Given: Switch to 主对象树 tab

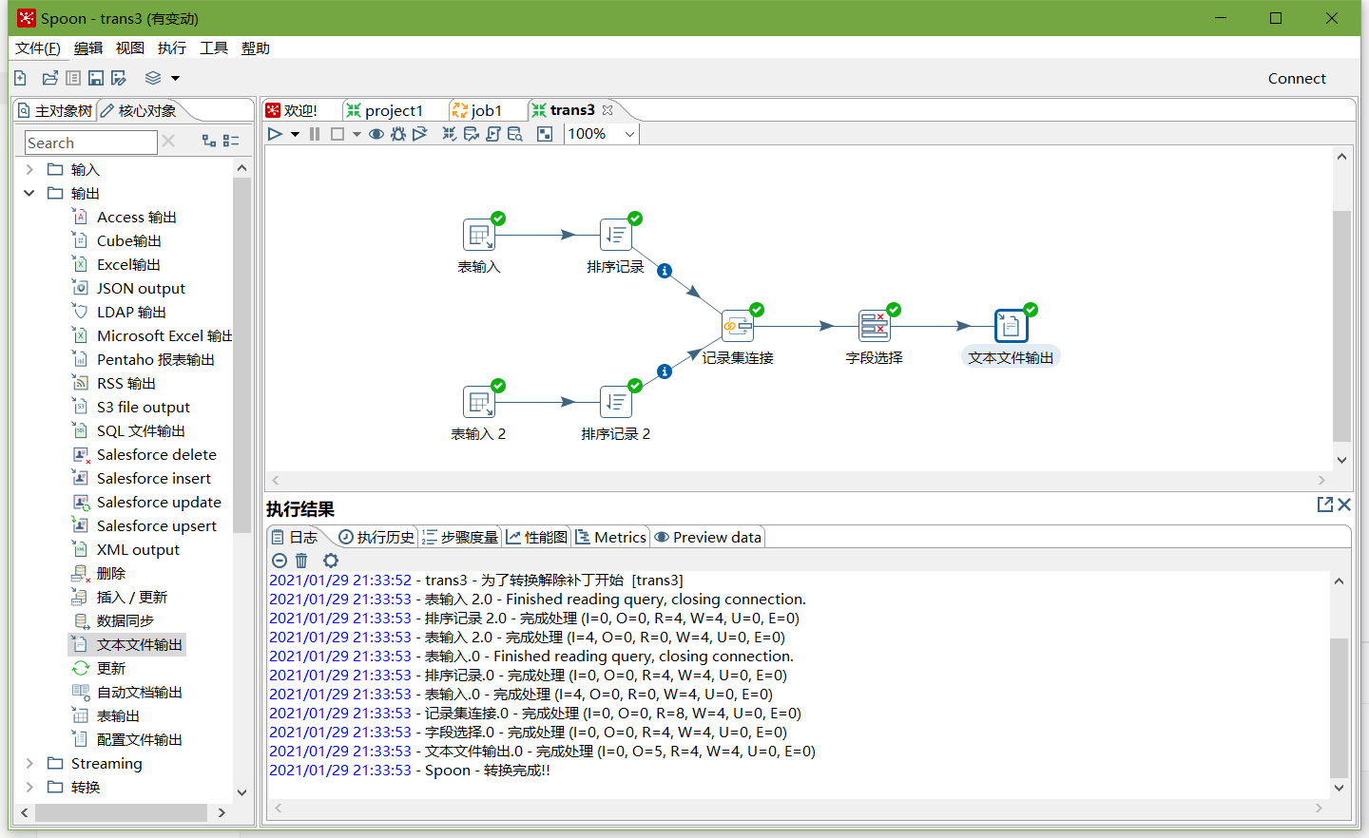Looking at the screenshot, I should point(55,111).
